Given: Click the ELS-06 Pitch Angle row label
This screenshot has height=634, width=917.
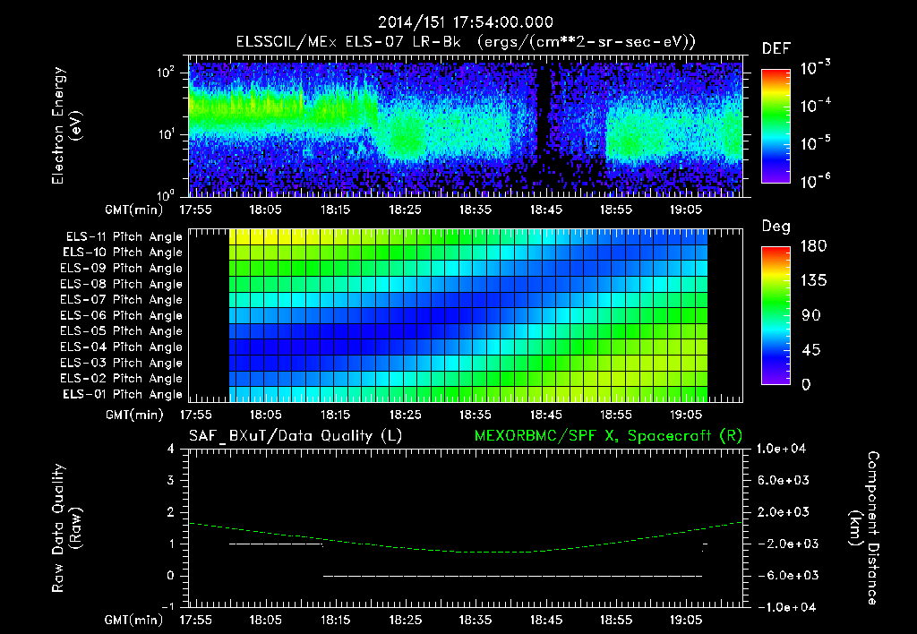Looking at the screenshot, I should pos(122,315).
